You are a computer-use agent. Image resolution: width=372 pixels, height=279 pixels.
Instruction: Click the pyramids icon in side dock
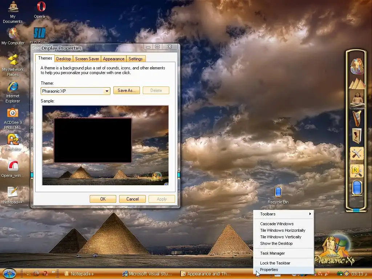click(357, 84)
